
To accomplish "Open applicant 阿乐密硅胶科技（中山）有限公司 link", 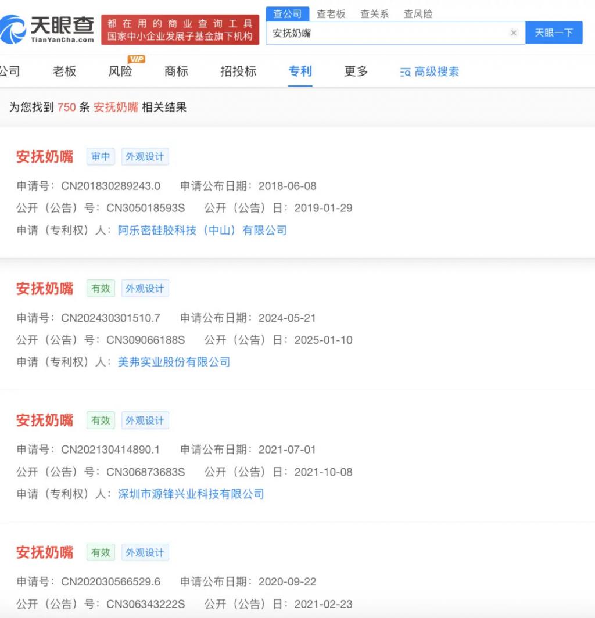I will click(x=202, y=231).
